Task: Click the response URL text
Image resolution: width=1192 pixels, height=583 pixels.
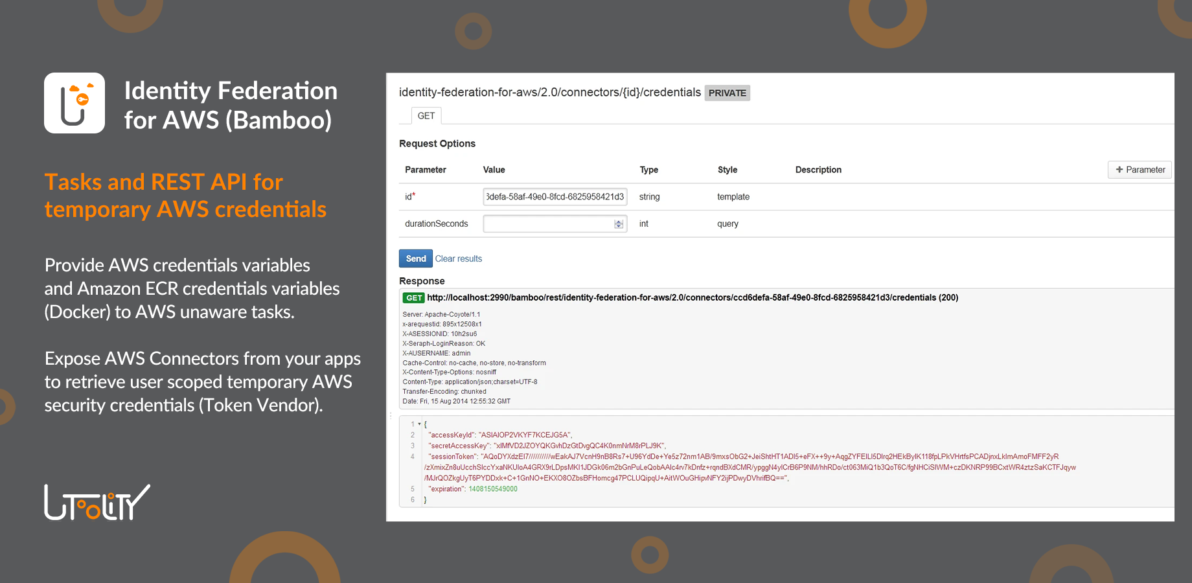Action: coord(693,298)
